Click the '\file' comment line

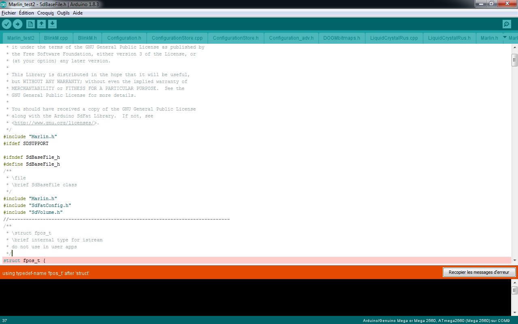tap(16, 178)
